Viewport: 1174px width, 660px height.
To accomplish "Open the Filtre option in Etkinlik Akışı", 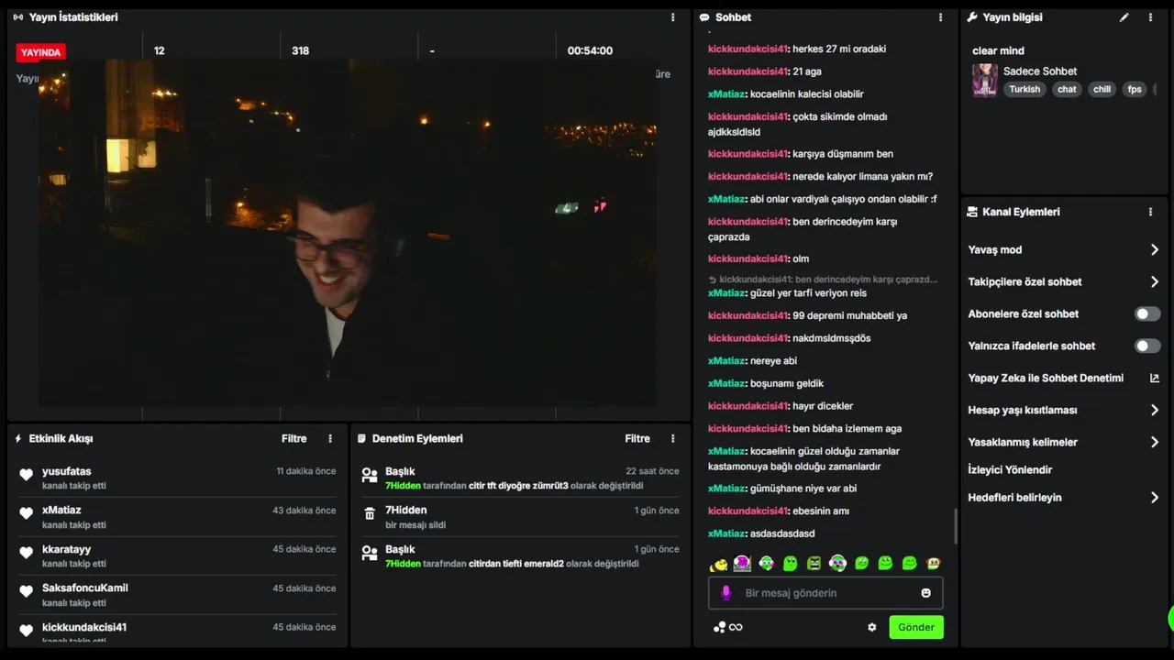I will (294, 438).
